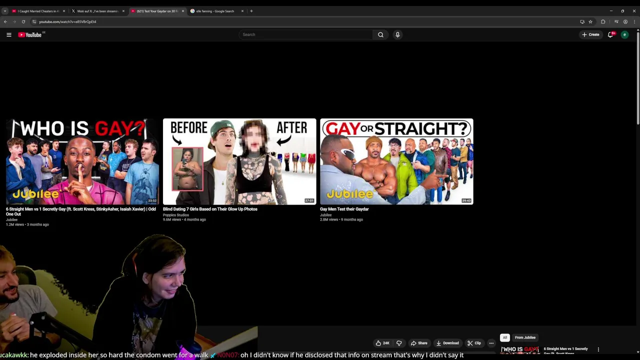Click the URL address bar
The image size is (640, 360).
pyautogui.click(x=300, y=21)
